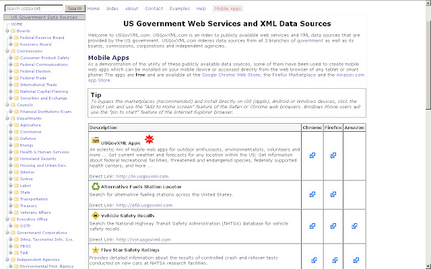This screenshot has height=269, width=431.
Task: Click the Five Star Safety Ratings star icon
Action: [x=96, y=249]
